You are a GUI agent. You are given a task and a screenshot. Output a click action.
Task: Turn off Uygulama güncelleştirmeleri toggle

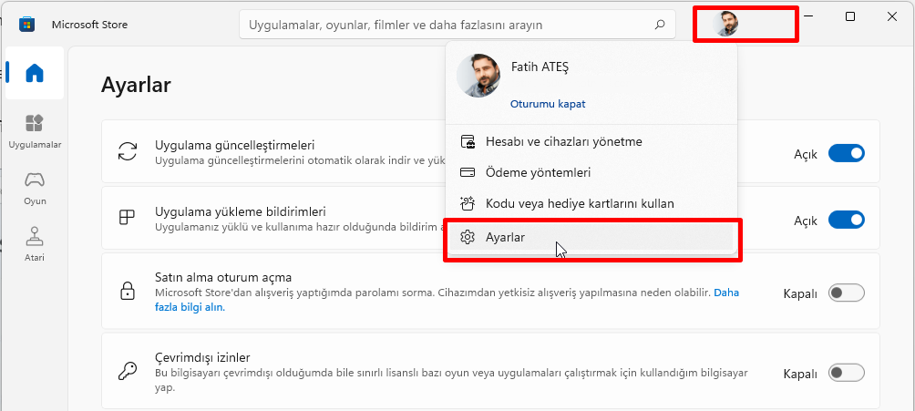pos(846,154)
